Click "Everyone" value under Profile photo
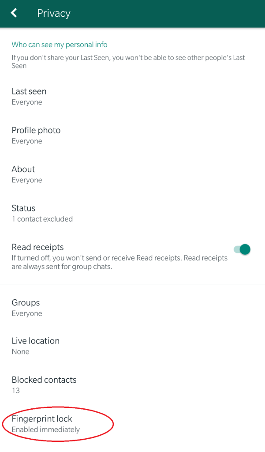265x452 pixels. [x=27, y=141]
